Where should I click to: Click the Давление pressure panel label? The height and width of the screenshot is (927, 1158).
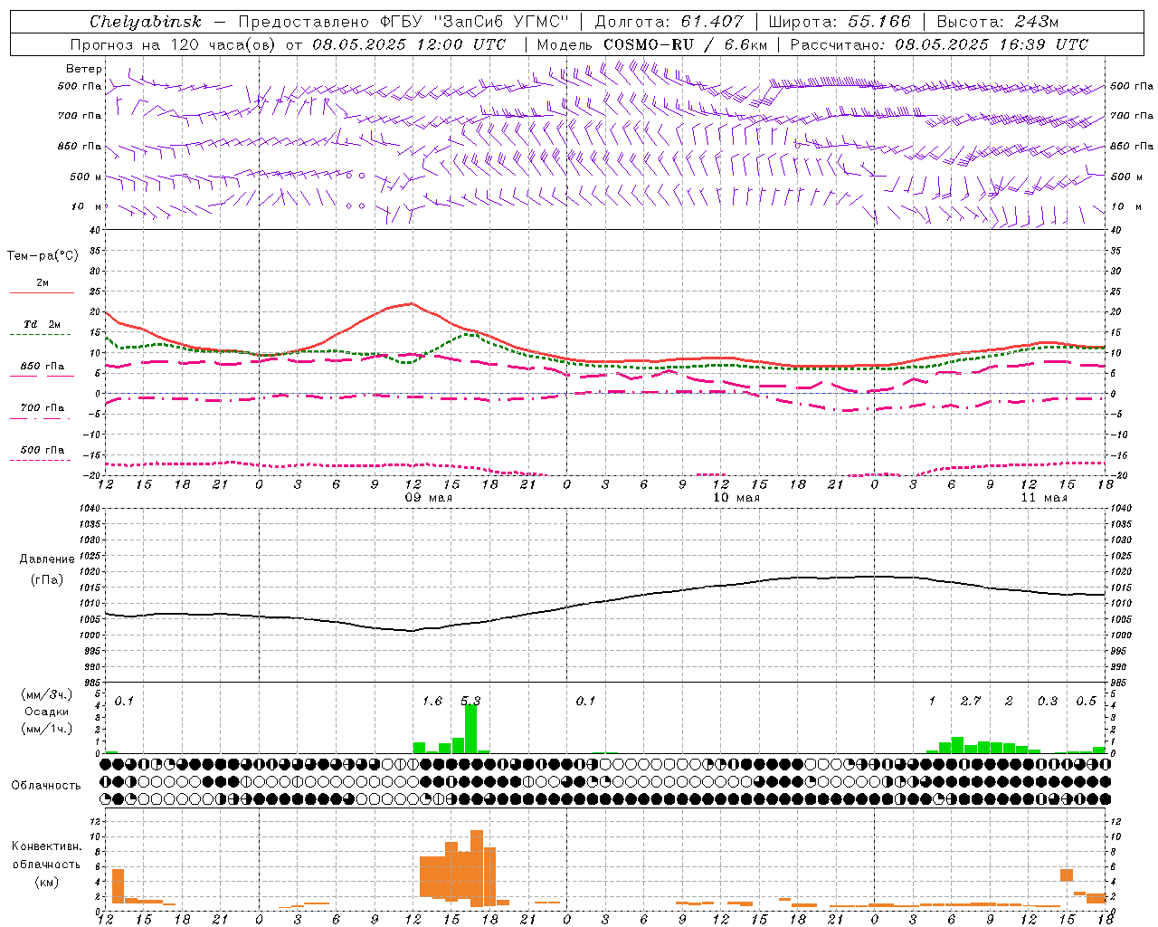click(47, 559)
